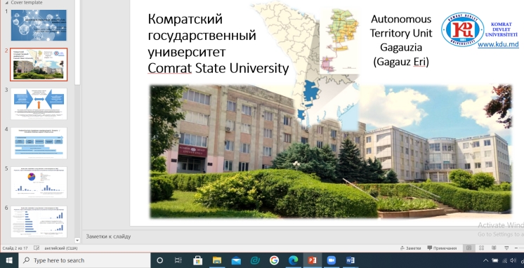Show hidden system tray icons

pos(485,261)
